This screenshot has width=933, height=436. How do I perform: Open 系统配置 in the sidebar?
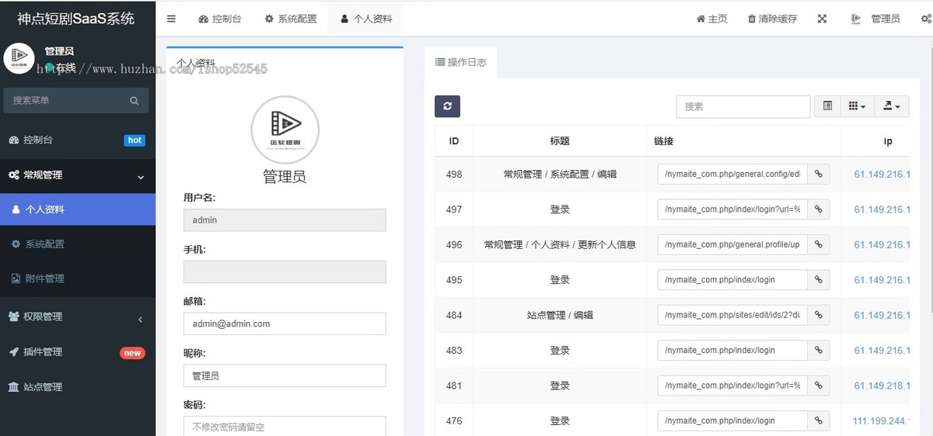[x=78, y=244]
